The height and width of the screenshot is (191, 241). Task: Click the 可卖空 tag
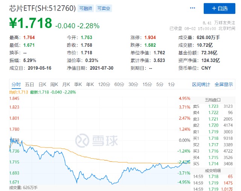click(x=104, y=8)
